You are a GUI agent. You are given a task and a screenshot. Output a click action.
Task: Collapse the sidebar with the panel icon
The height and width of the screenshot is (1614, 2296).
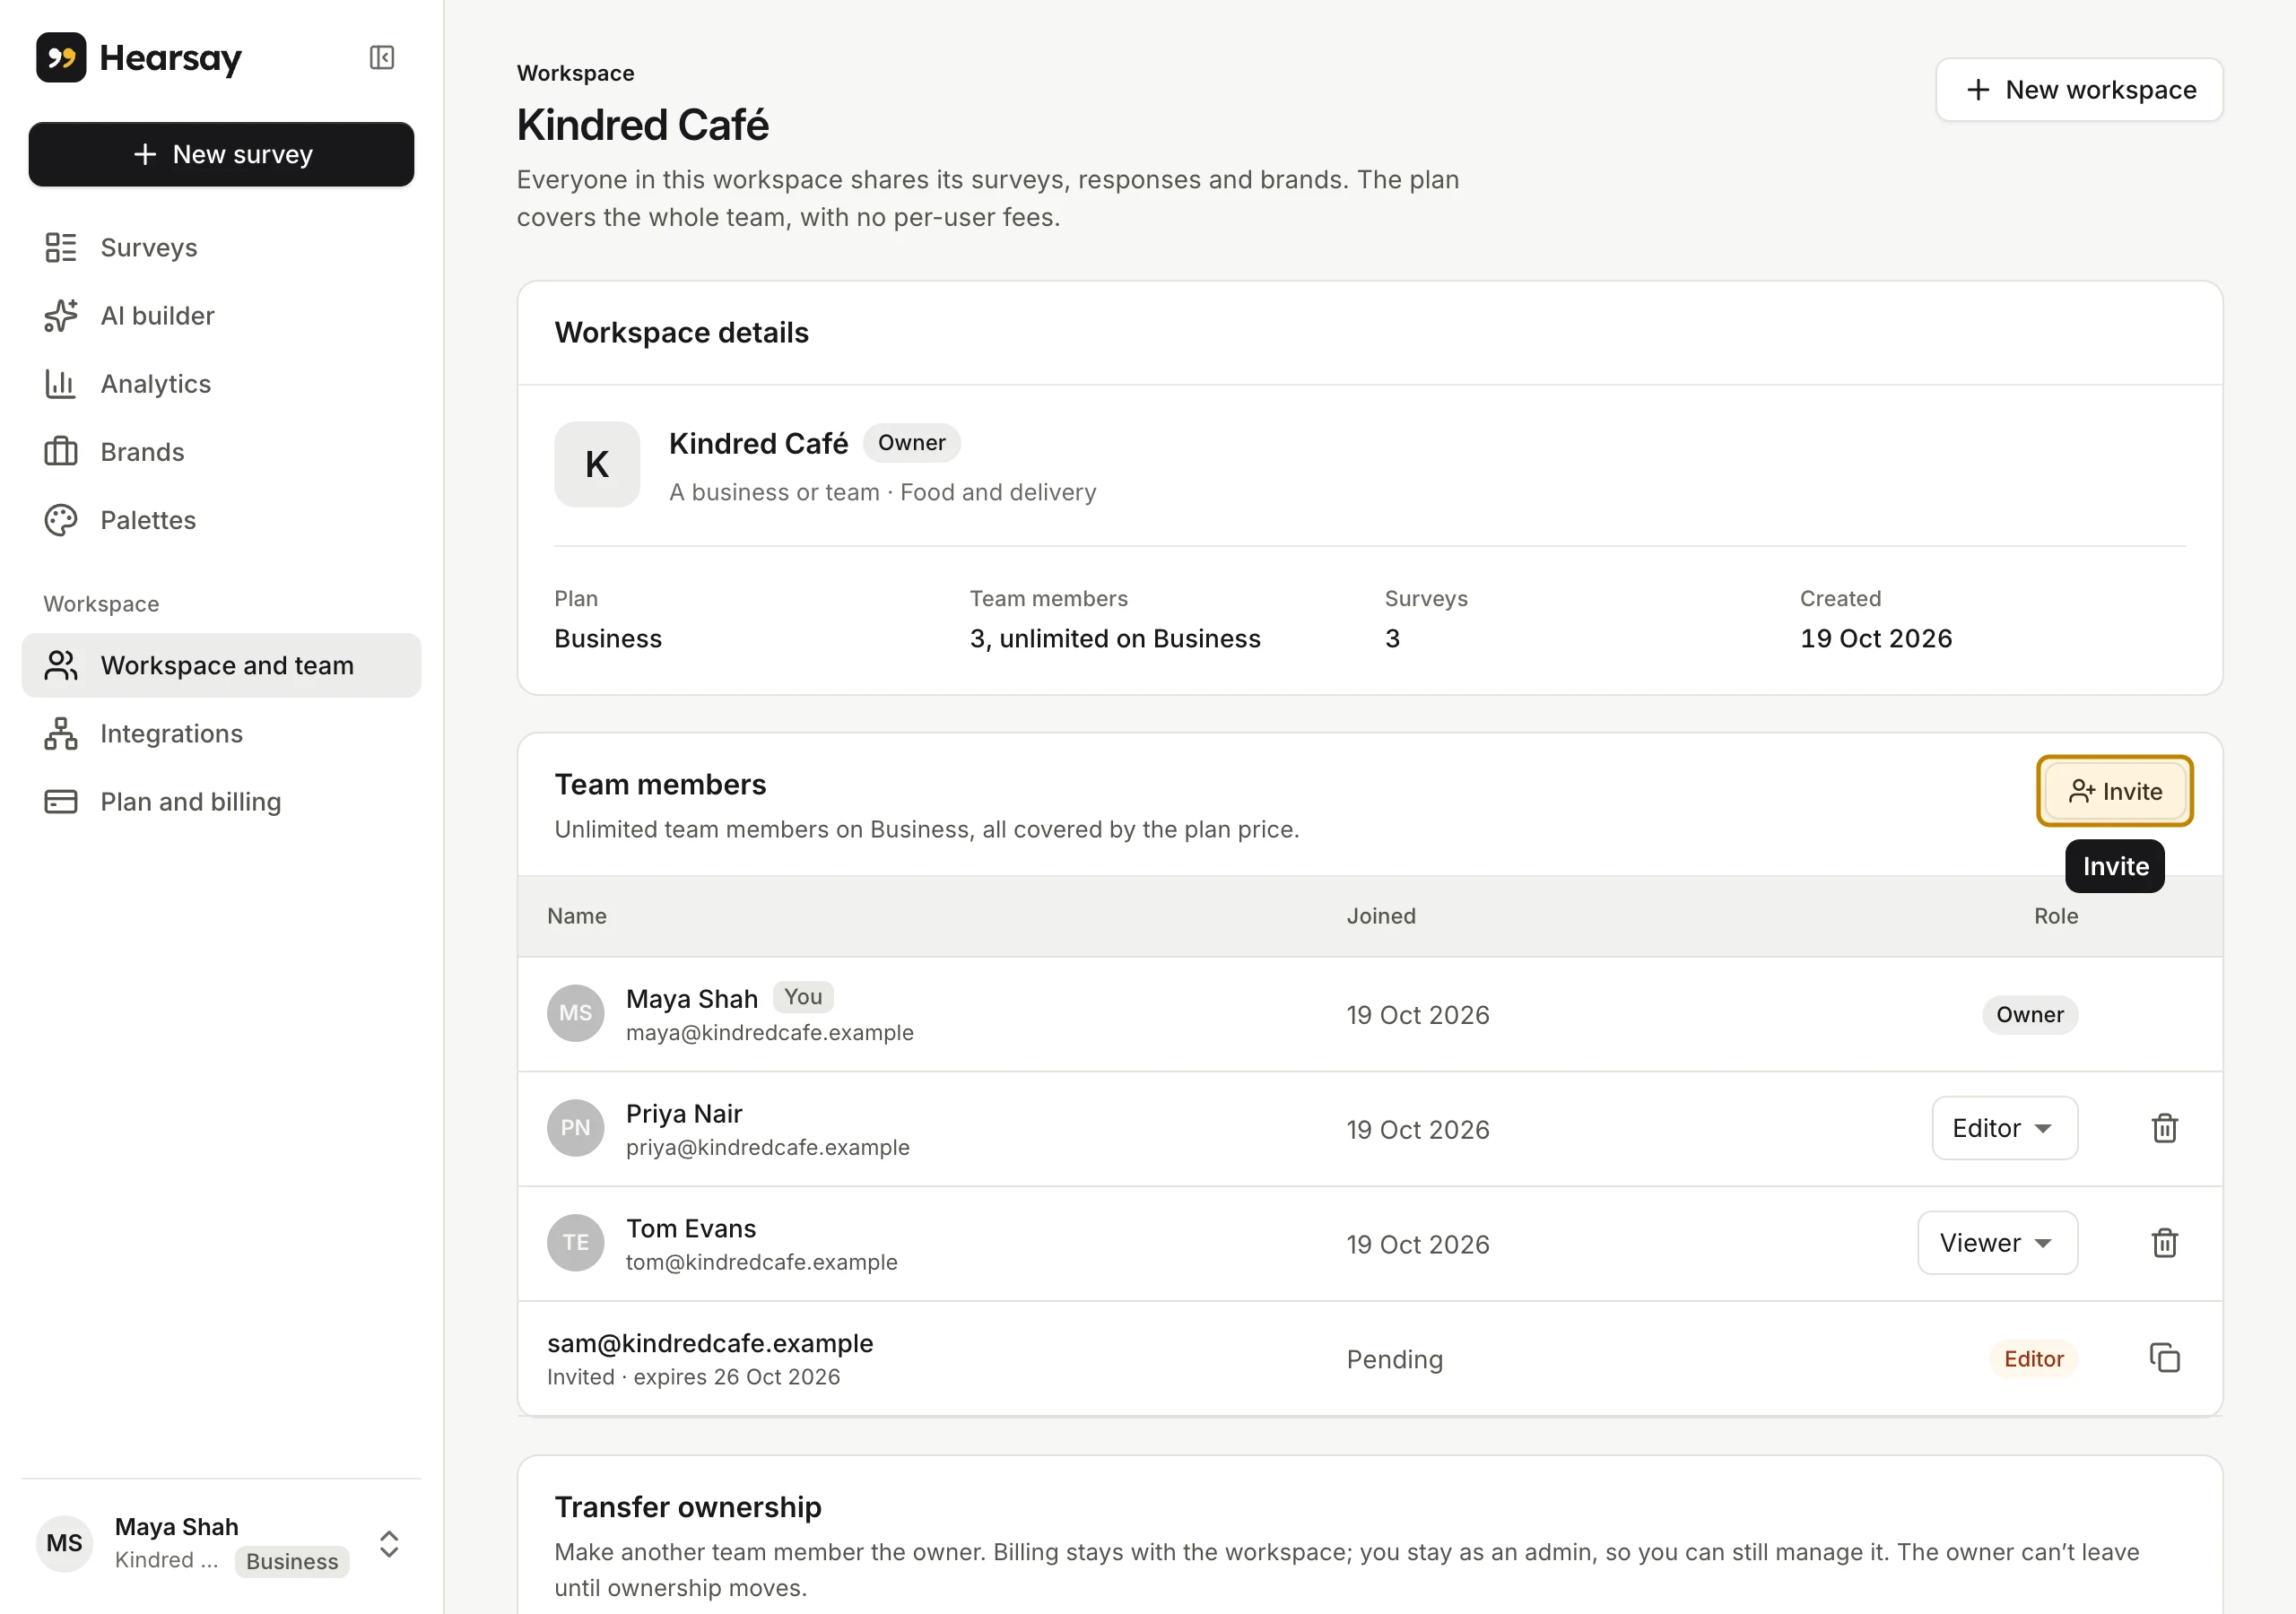tap(381, 57)
